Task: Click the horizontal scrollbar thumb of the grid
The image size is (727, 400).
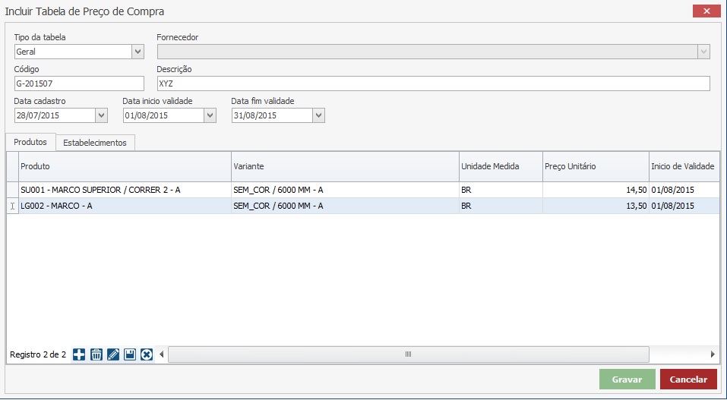Action: [x=408, y=354]
